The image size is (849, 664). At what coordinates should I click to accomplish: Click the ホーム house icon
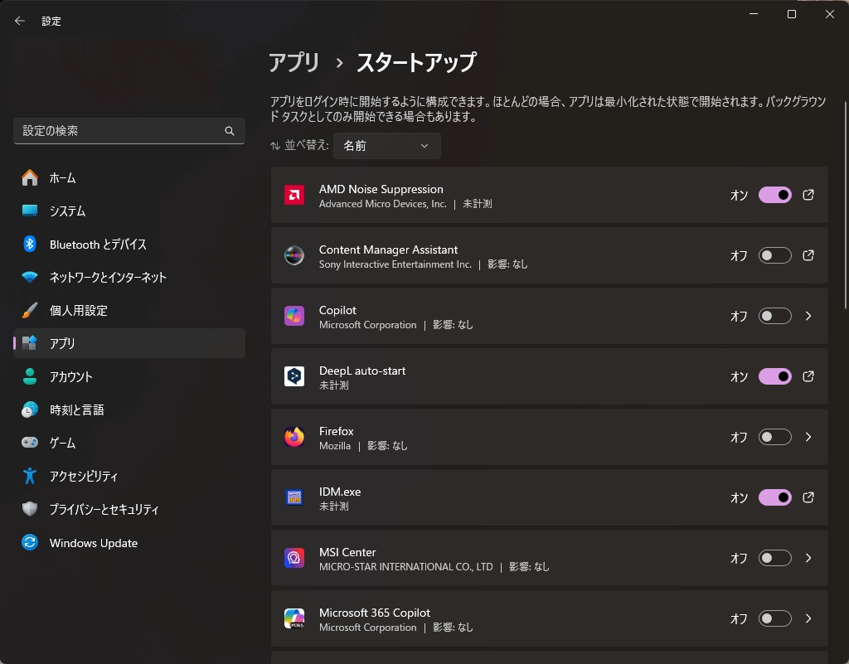[x=30, y=177]
